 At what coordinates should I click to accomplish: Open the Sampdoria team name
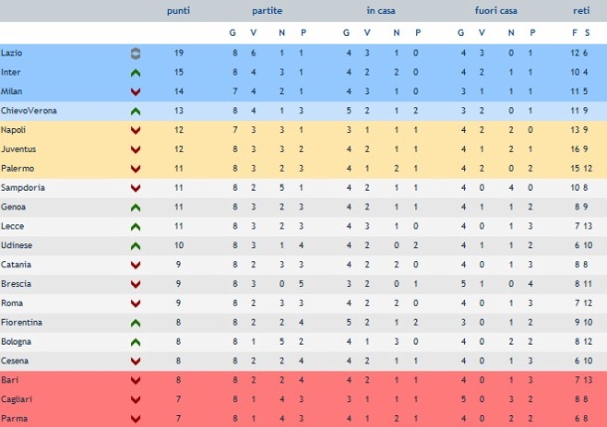pos(23,188)
